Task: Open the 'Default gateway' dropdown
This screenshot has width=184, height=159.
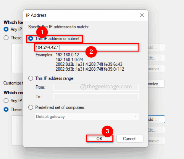Action: pos(87,117)
